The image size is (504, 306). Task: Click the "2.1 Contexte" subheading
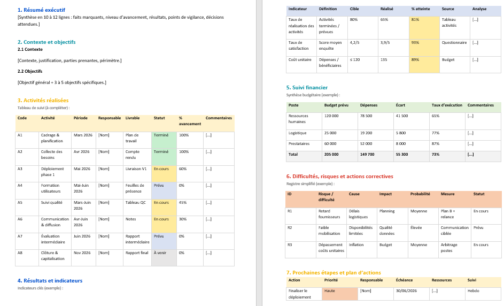coord(30,49)
